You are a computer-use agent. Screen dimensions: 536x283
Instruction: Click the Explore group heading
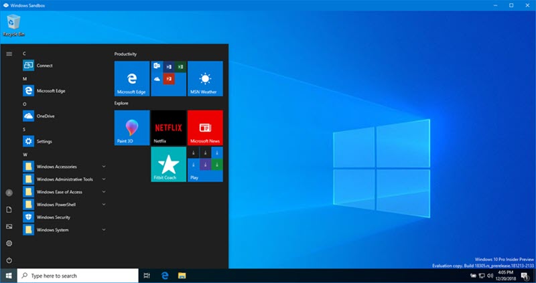121,103
